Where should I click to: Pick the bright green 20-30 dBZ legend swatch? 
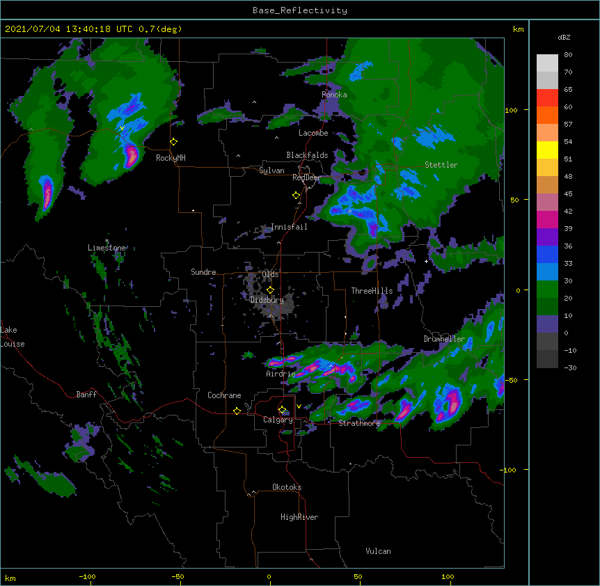point(547,290)
